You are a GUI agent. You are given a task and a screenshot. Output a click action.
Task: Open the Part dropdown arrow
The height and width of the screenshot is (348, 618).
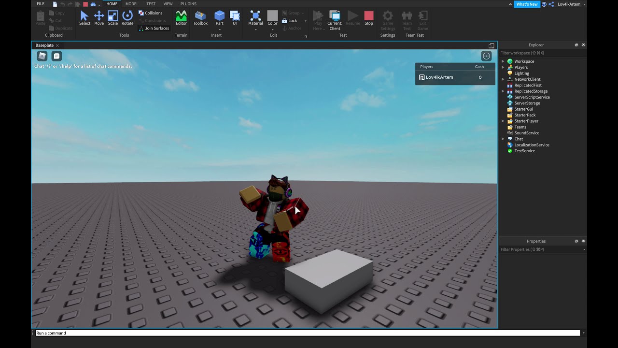click(220, 29)
